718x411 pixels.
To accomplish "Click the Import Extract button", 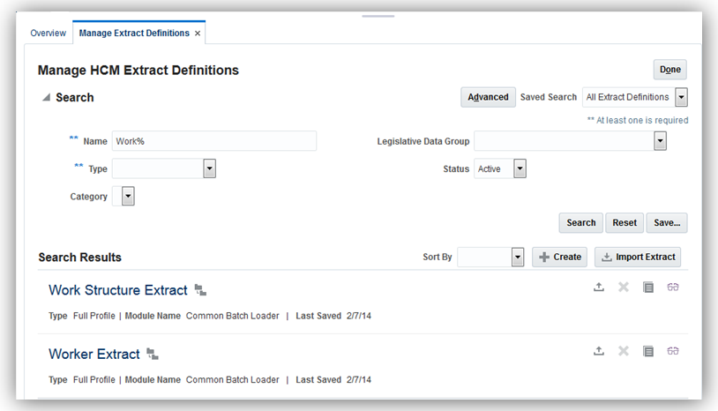I will click(x=638, y=257).
